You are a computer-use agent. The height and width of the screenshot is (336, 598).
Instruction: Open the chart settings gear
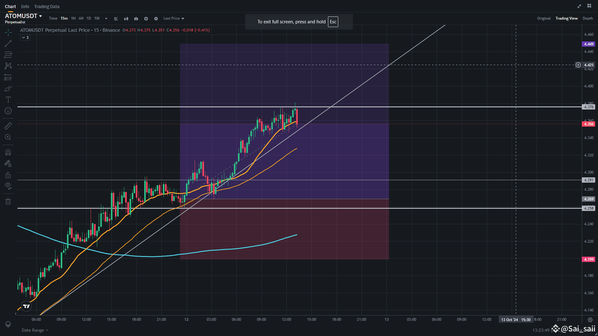(156, 18)
